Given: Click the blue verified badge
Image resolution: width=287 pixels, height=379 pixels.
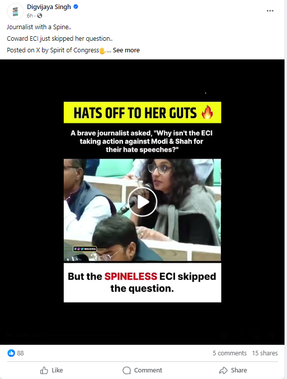Looking at the screenshot, I should point(76,7).
